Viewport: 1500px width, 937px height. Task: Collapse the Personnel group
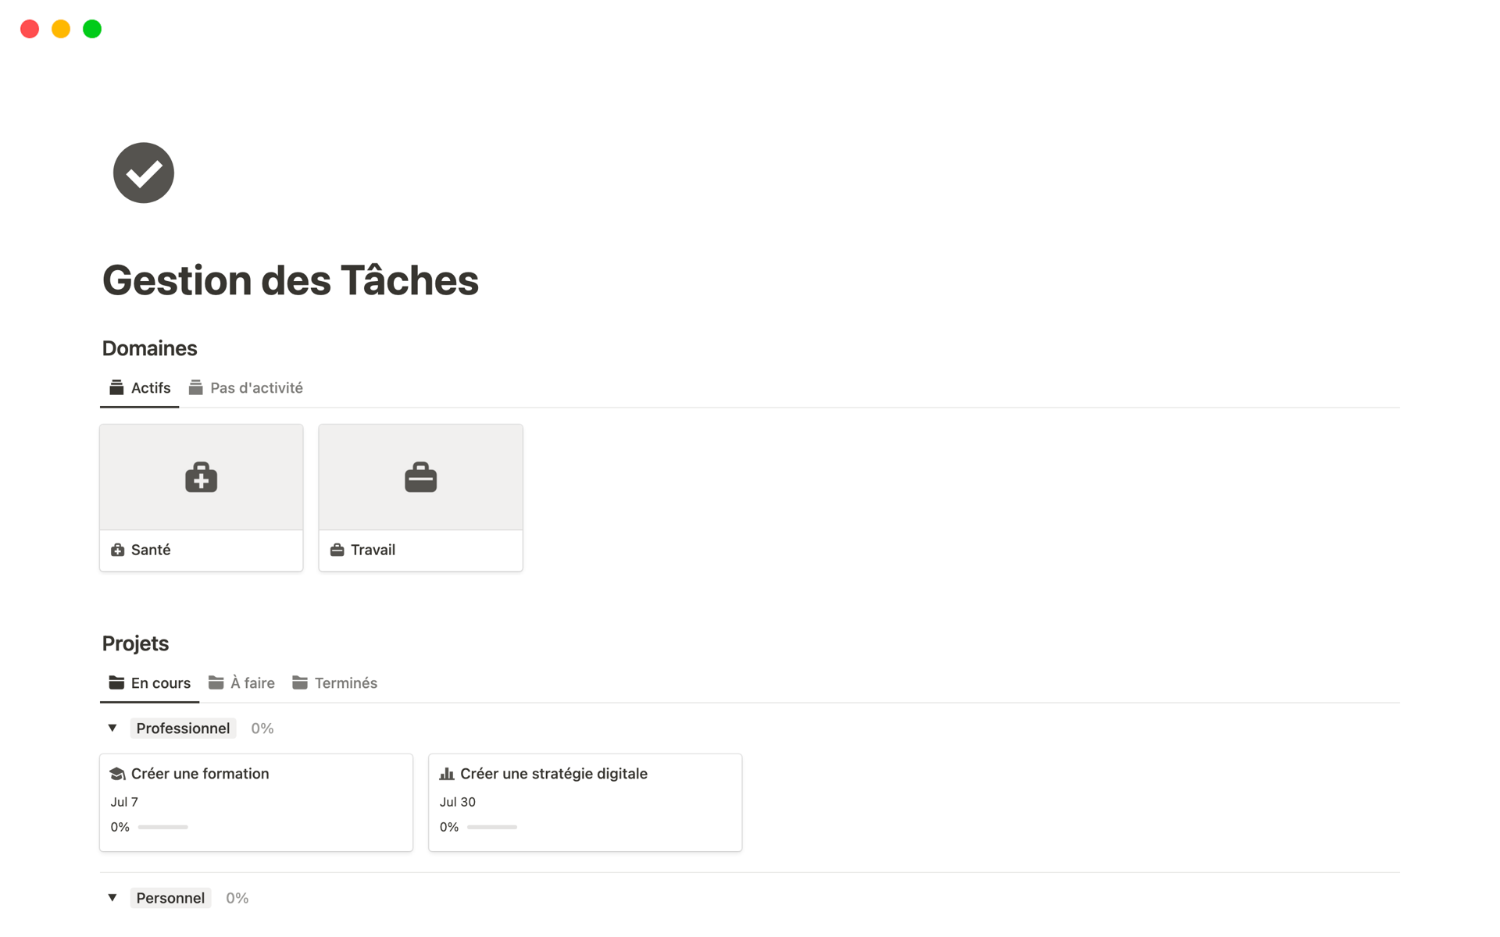tap(112, 898)
